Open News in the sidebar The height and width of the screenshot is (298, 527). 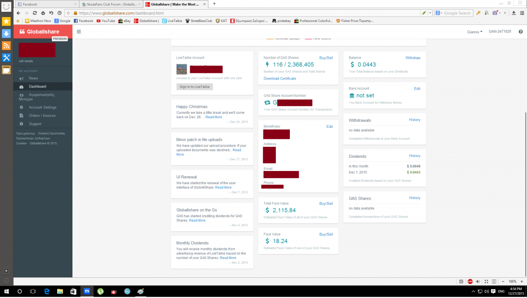(x=33, y=78)
